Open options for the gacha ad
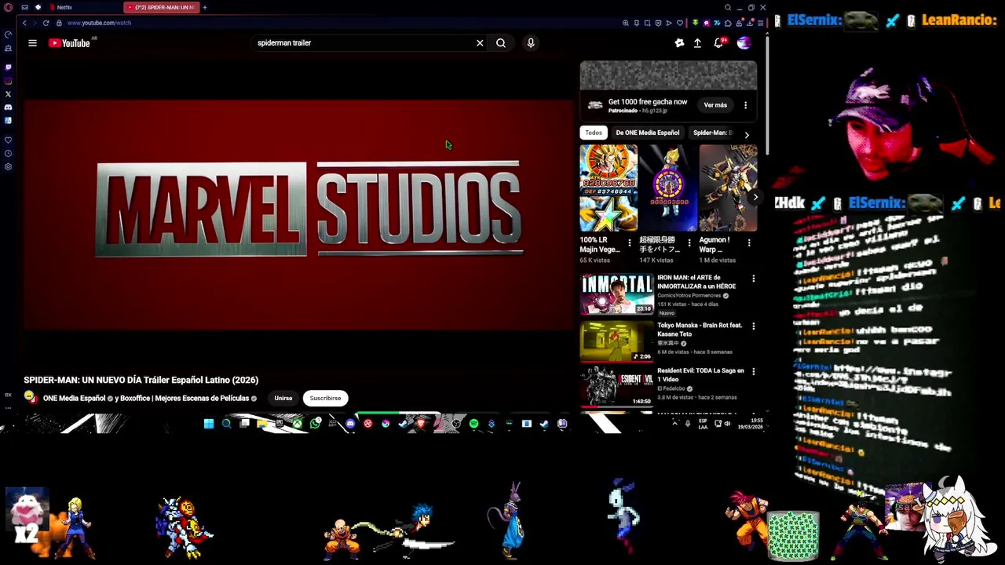Viewport: 1005px width, 565px height. coord(745,105)
